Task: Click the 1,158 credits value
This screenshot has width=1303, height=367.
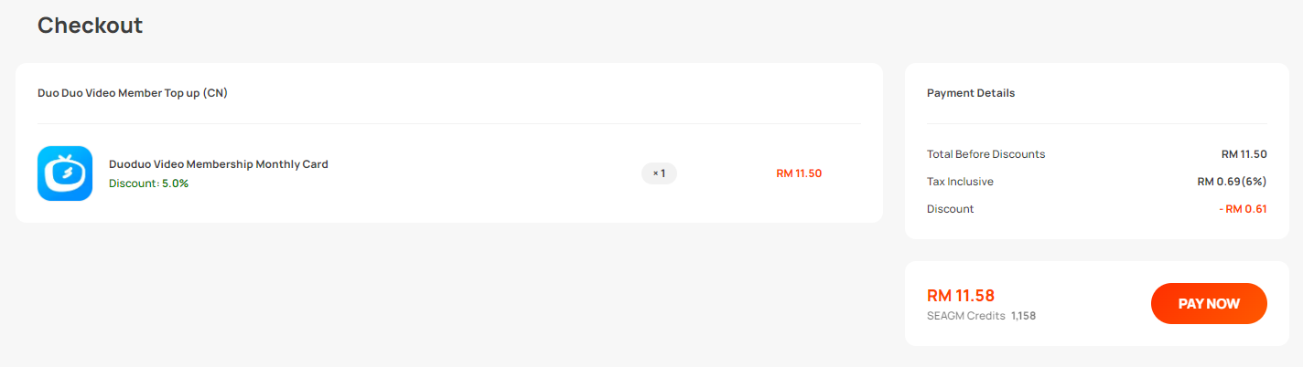Action: [x=1023, y=316]
